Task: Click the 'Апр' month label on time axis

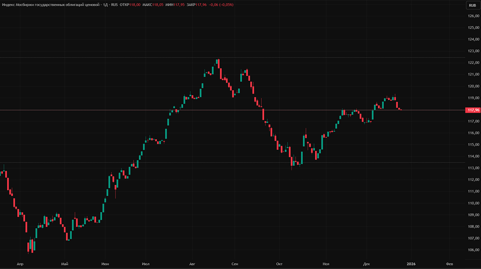Action: [20, 264]
